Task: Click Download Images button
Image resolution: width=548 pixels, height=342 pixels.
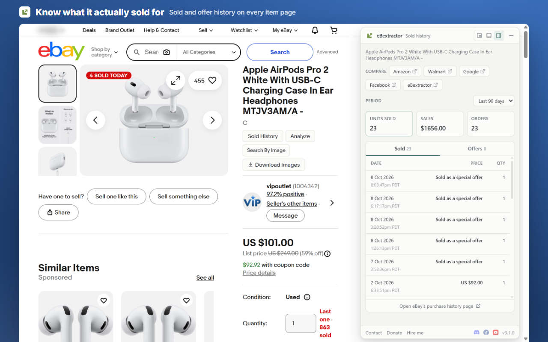Action: (x=274, y=165)
